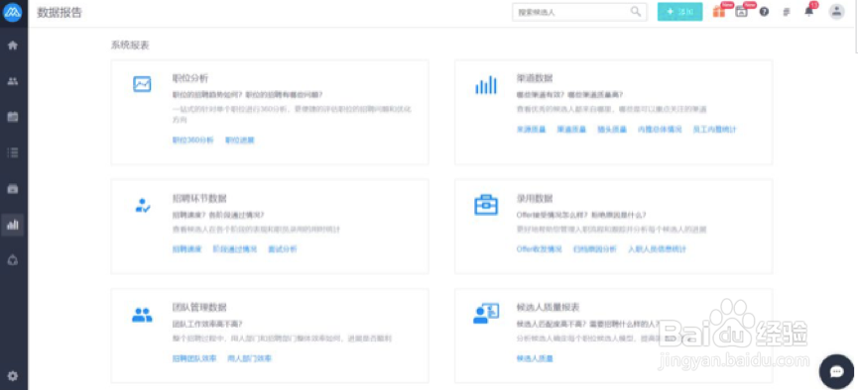Screen dimensions: 858x390
Task: Open the list icon in the sidebar
Action: (13, 152)
